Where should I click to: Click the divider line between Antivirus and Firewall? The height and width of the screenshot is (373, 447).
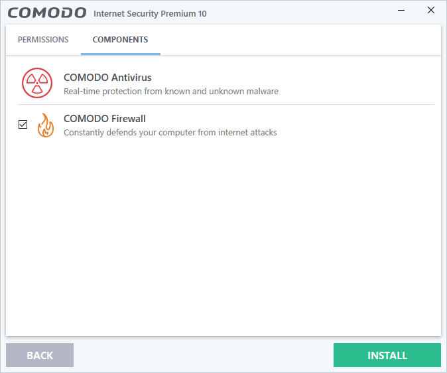(225, 104)
